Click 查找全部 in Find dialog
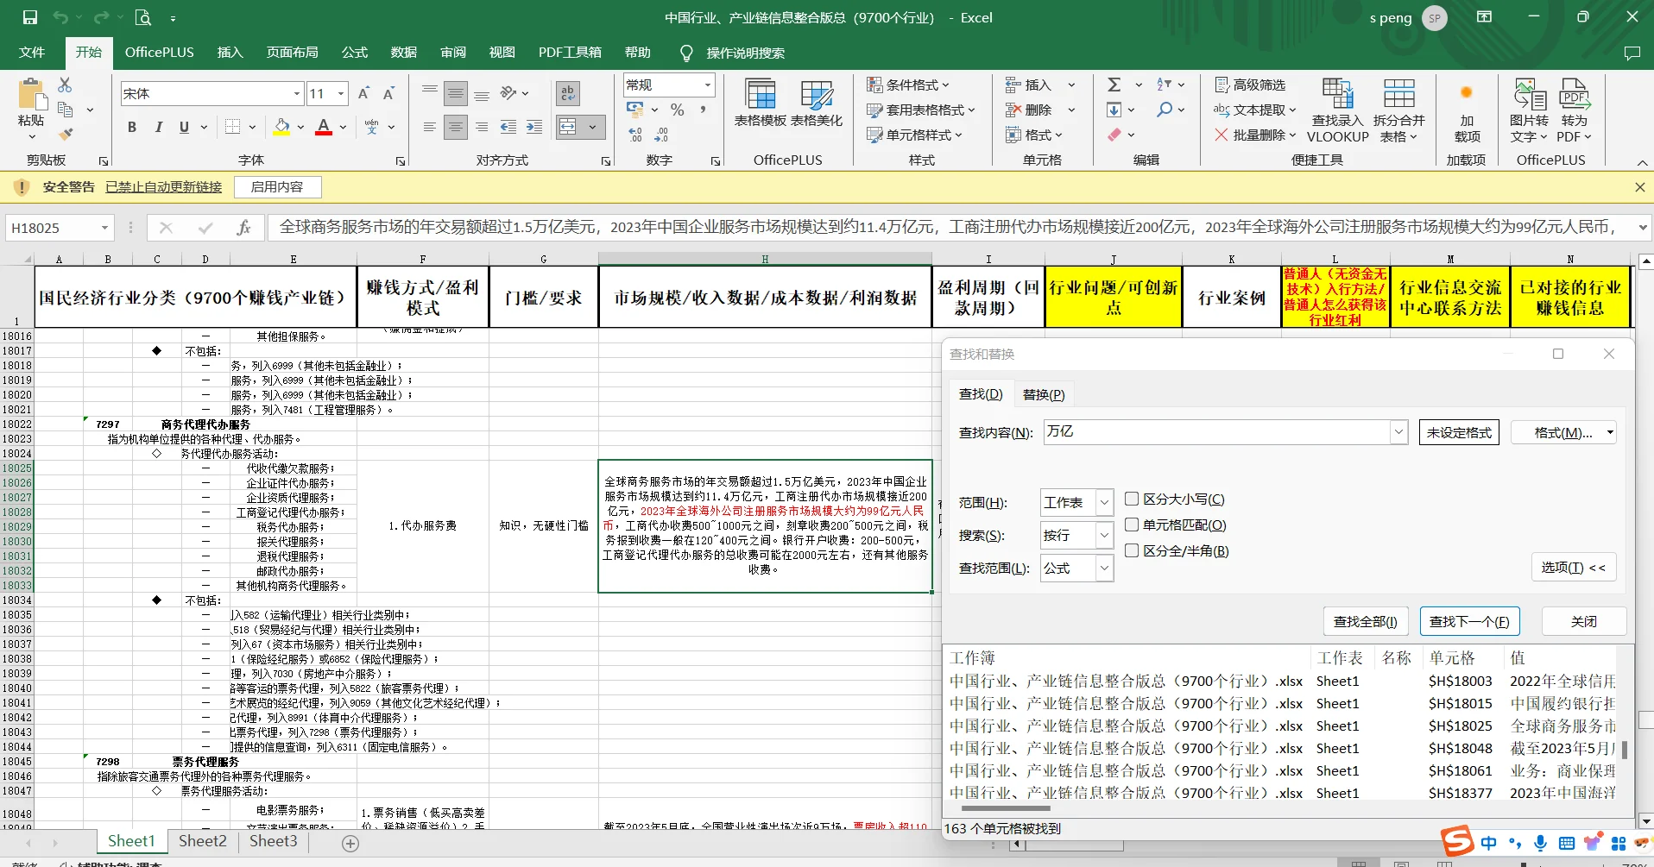The image size is (1654, 867). coord(1366,621)
